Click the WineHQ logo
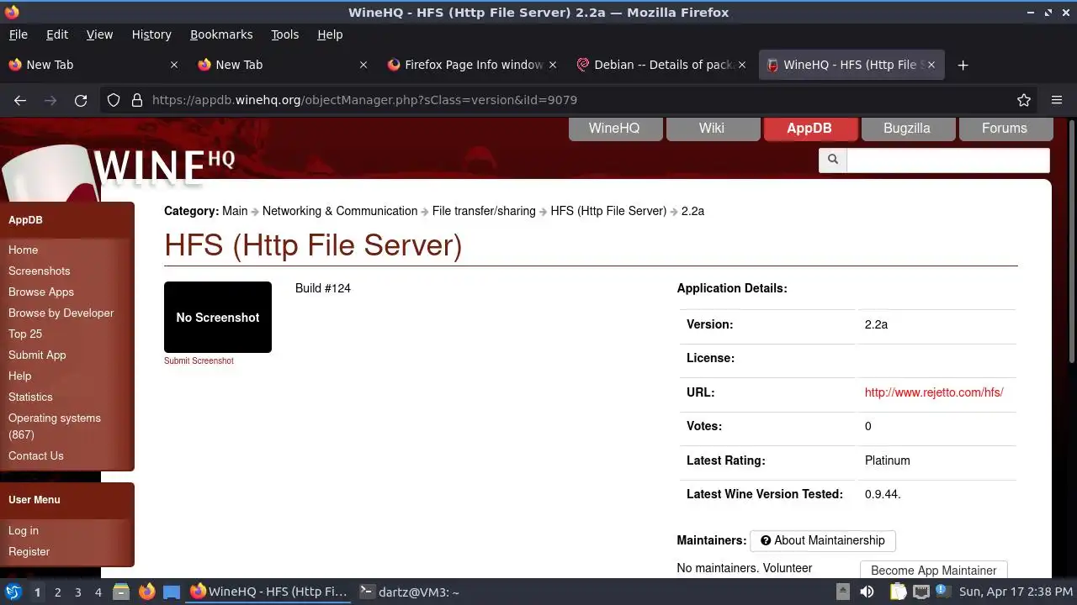The image size is (1077, 605). point(164,166)
